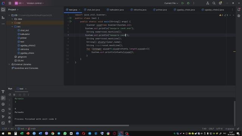
Task: Switch to chat_bot.java tab
Action: tap(92, 10)
